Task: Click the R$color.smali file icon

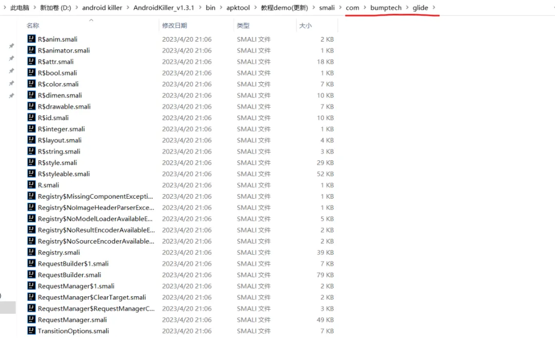Action: pos(31,84)
